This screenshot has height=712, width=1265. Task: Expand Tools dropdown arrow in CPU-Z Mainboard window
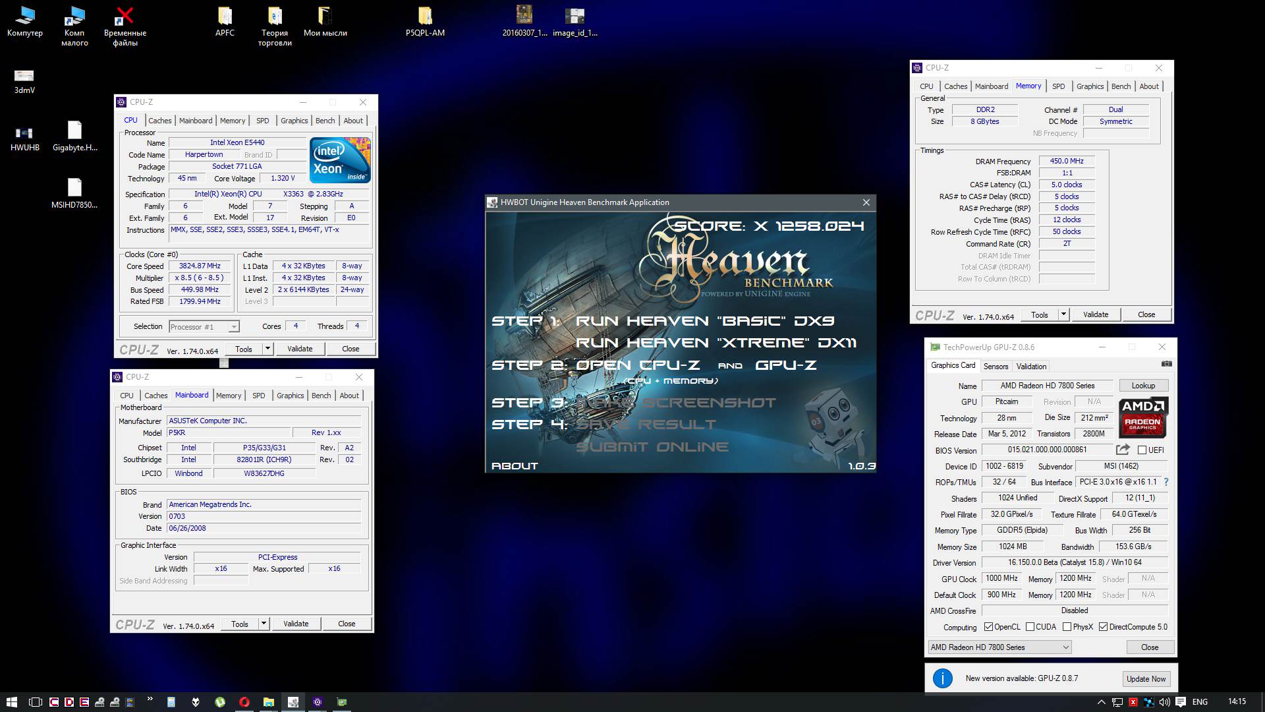click(x=264, y=624)
